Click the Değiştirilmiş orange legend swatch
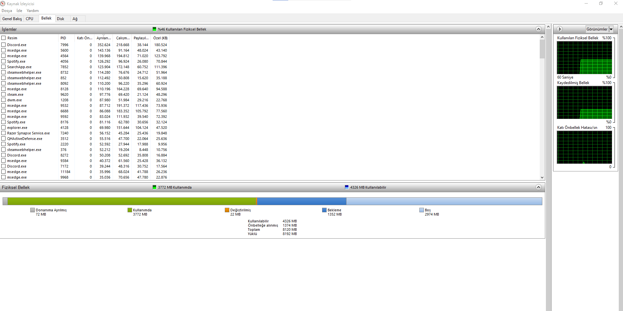 coord(227,210)
